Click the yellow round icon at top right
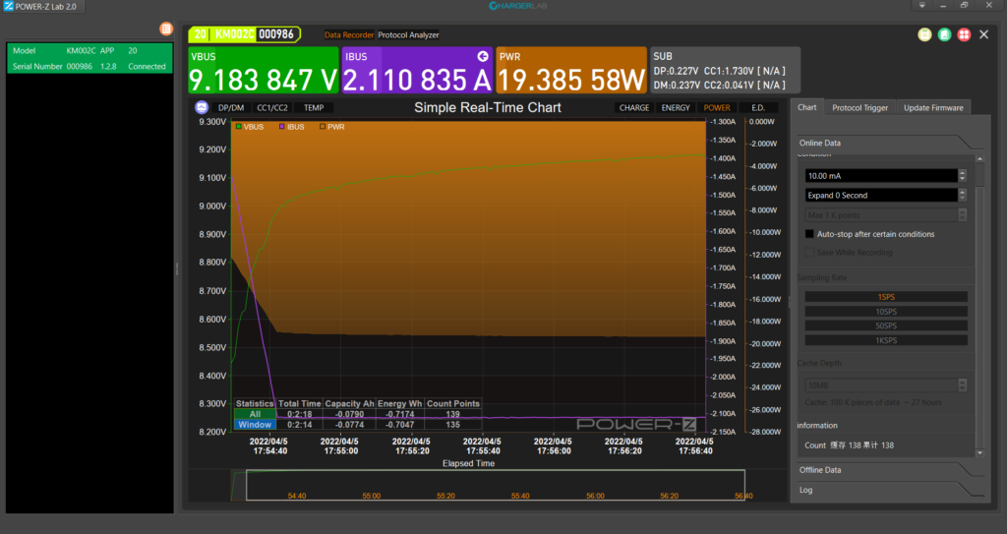1007x534 pixels. click(x=924, y=34)
